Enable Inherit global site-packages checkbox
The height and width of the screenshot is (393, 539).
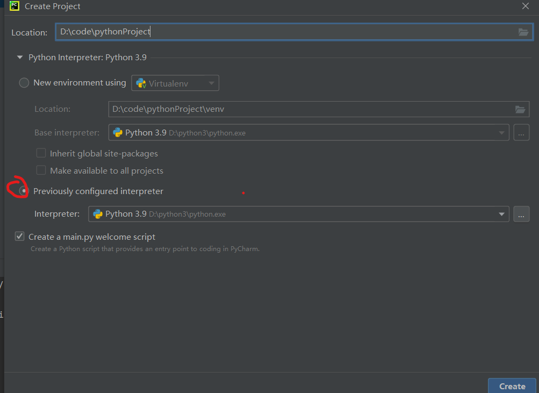[41, 153]
